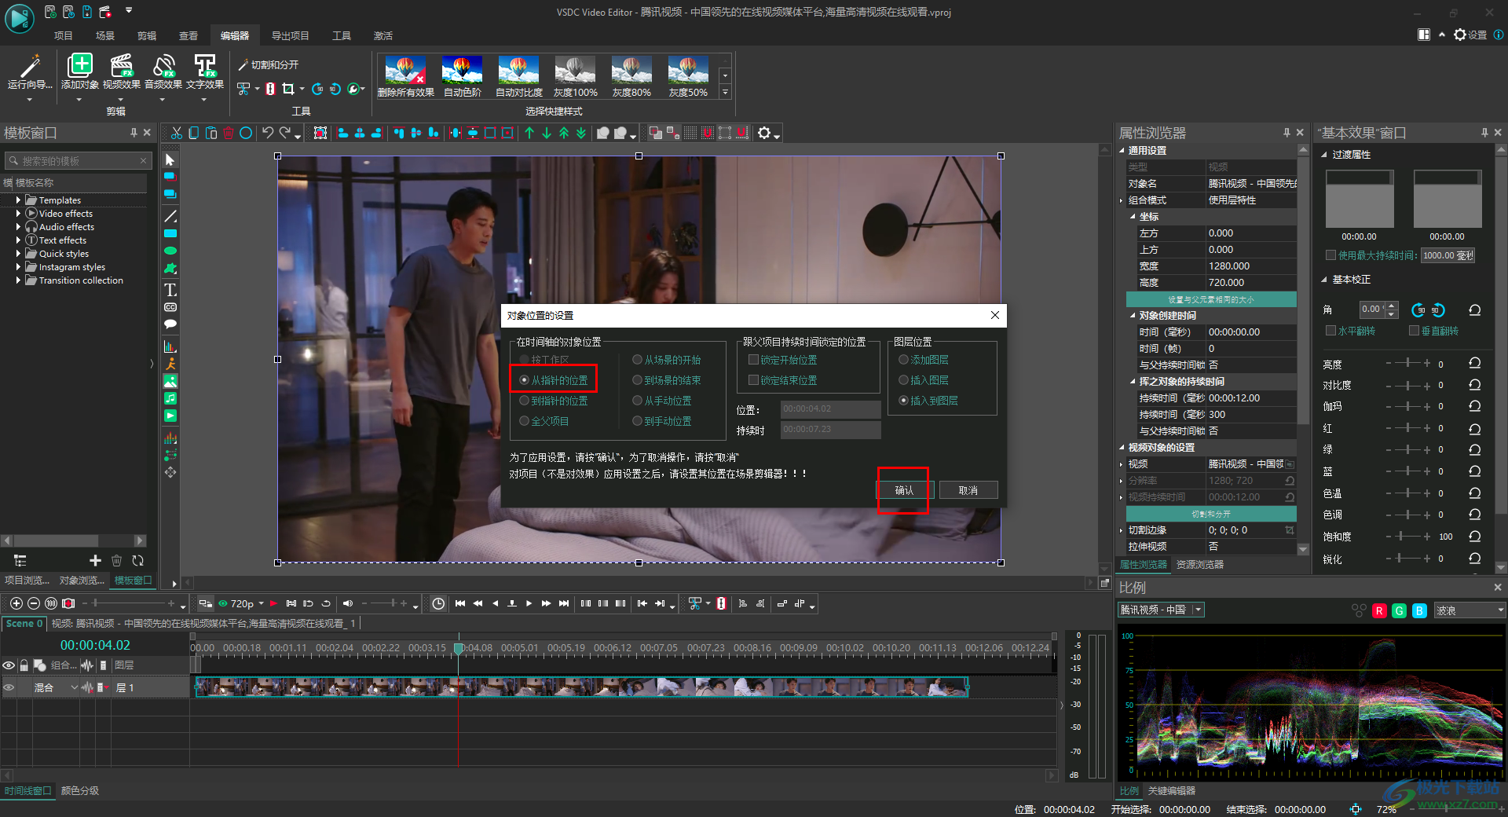Click the zoom-in plus circle in timeline toolbar
This screenshot has width=1508, height=817.
(x=16, y=603)
